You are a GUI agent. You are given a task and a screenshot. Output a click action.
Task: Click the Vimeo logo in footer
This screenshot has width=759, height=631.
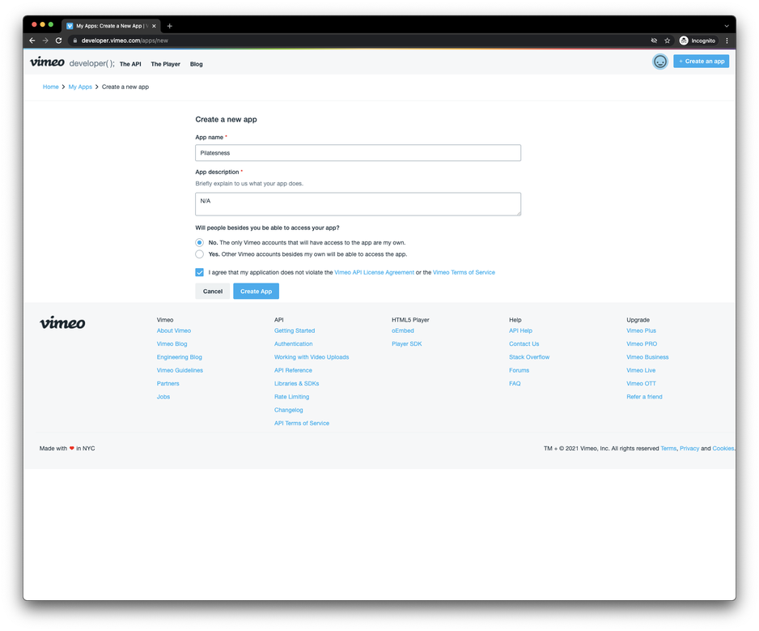tap(62, 322)
